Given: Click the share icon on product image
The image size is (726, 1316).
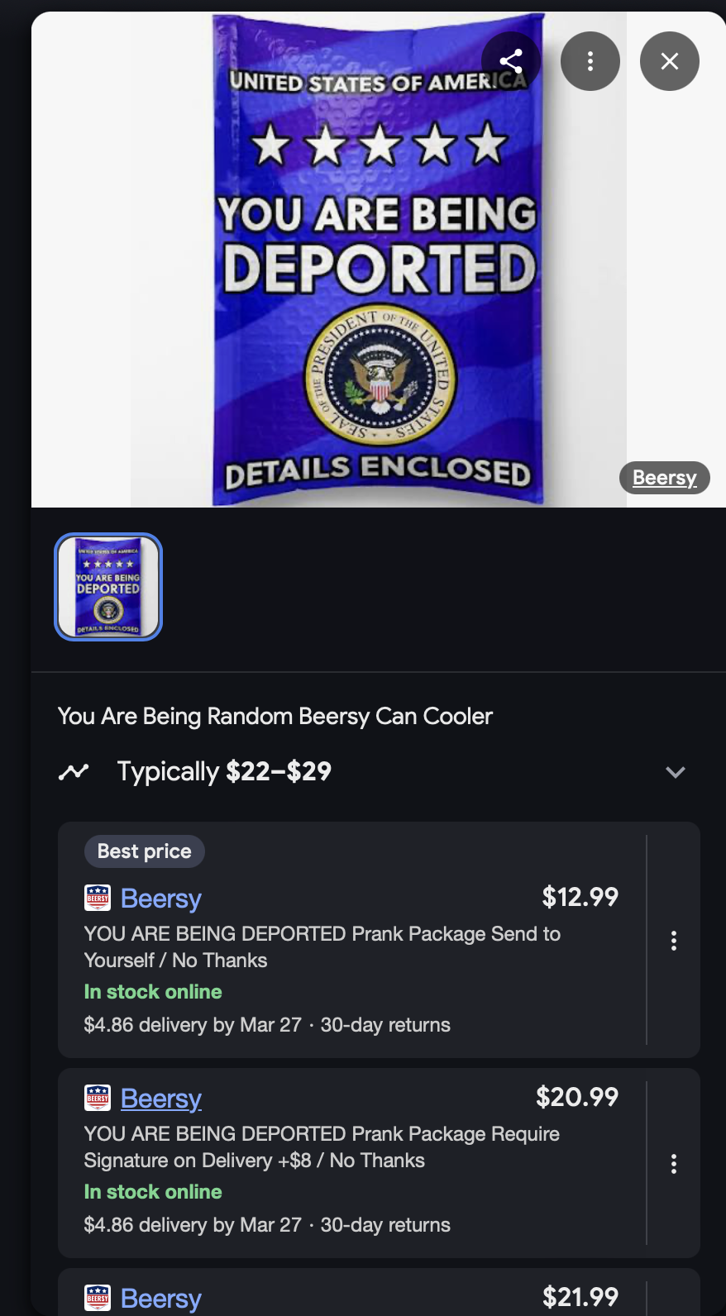Looking at the screenshot, I should pyautogui.click(x=511, y=61).
